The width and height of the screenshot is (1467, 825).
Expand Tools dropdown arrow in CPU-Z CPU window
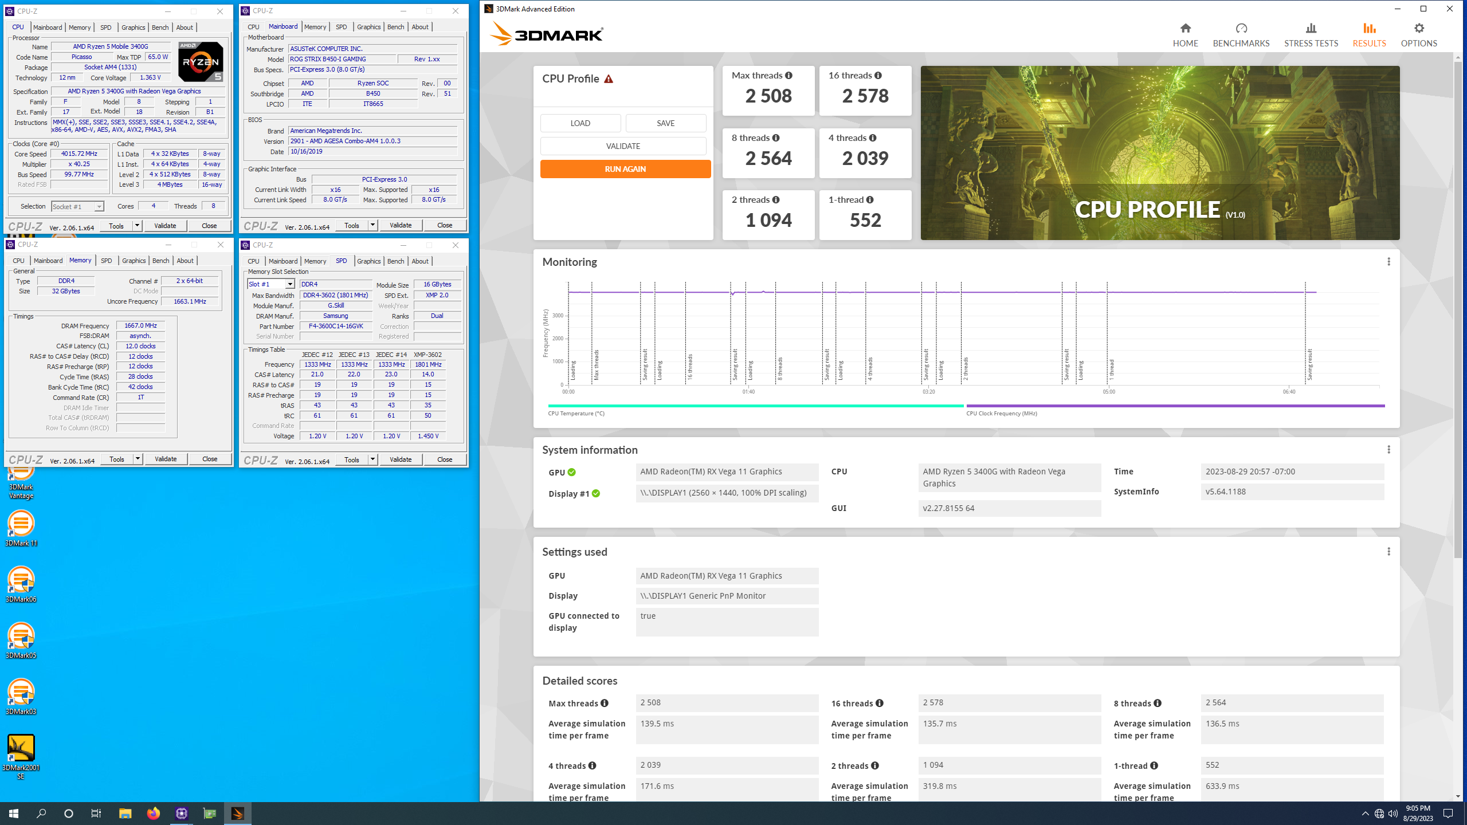(x=137, y=226)
